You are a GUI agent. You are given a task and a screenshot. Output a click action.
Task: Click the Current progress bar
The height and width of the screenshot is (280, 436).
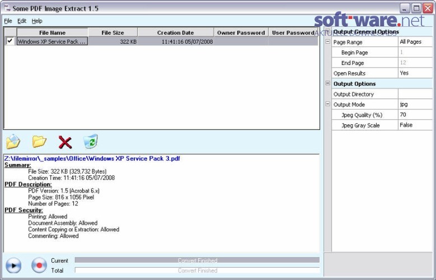[197, 260]
